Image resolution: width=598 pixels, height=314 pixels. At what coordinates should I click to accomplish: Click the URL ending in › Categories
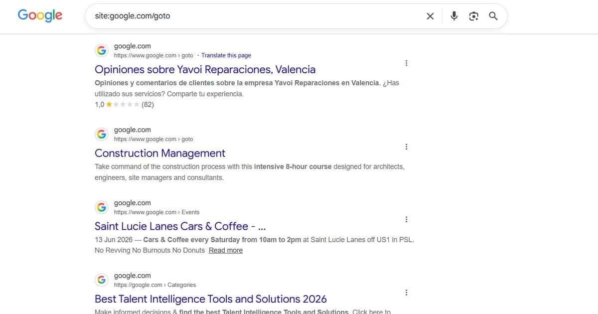pos(155,285)
